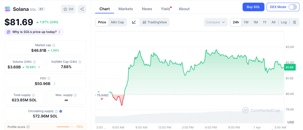Open "Why is SOL's price up today?"
This screenshot has width=303, height=130.
pyautogui.click(x=34, y=32)
